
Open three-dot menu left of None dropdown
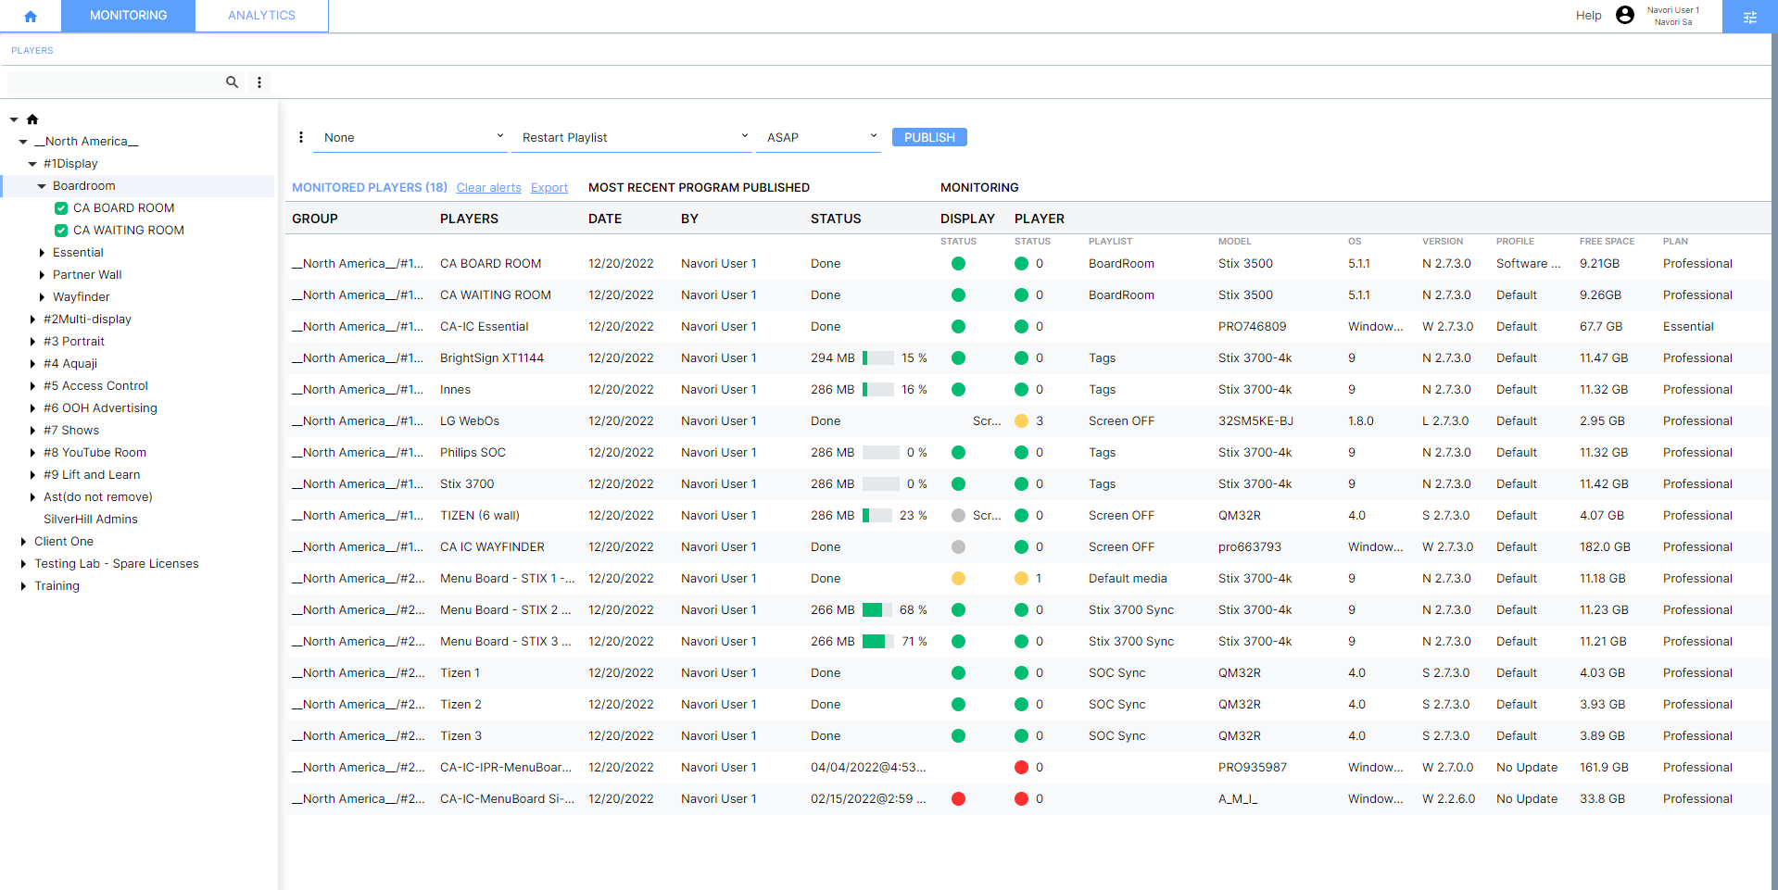[301, 137]
